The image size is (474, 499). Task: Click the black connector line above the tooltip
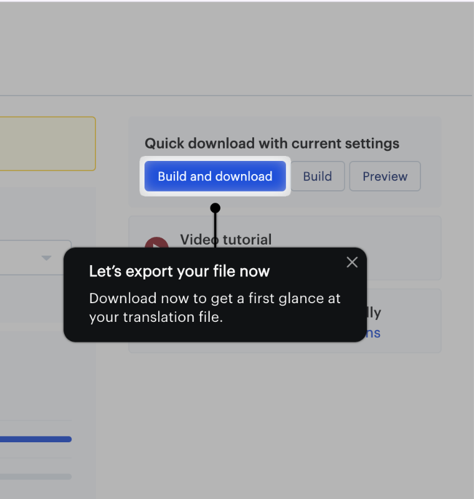pyautogui.click(x=216, y=230)
